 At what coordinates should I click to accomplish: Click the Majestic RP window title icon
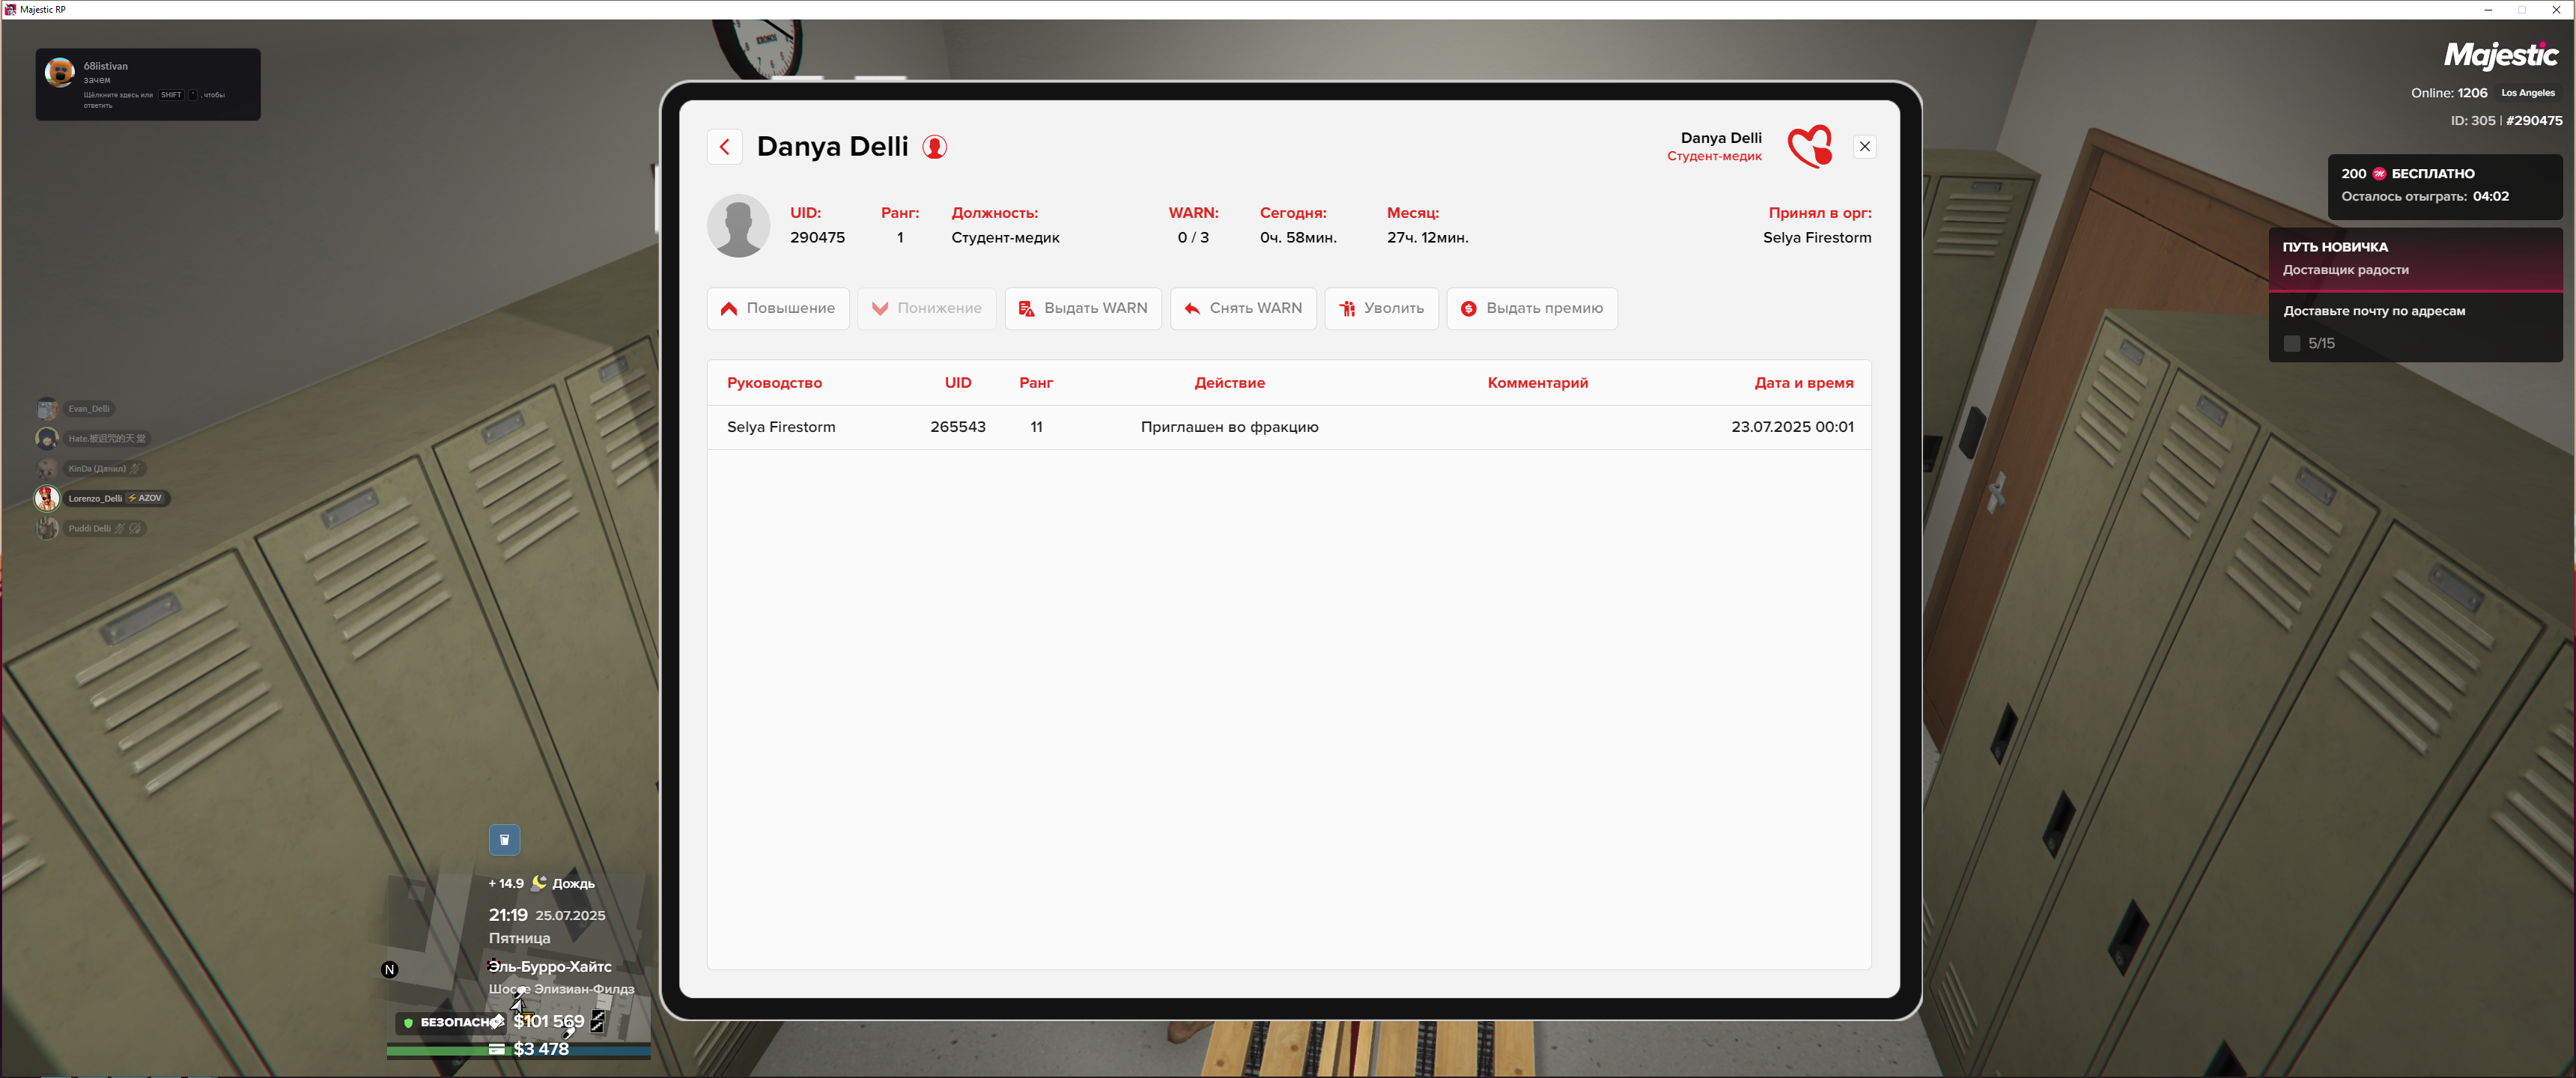tap(11, 9)
